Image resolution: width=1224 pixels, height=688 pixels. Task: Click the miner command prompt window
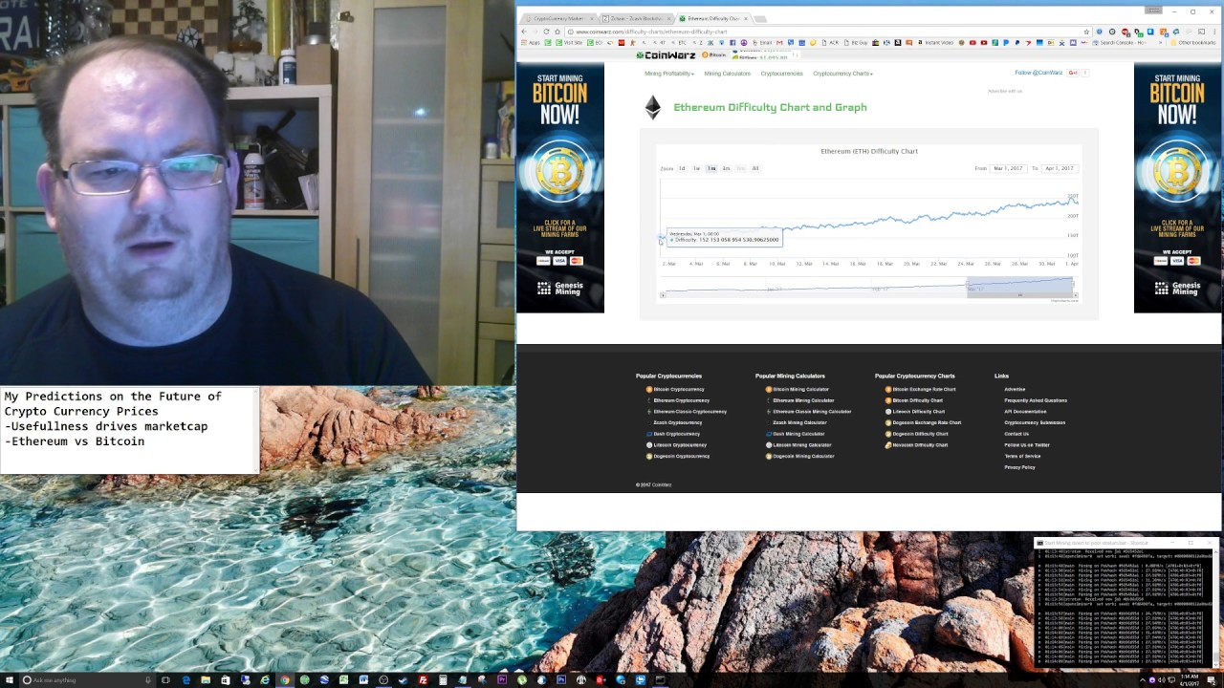point(1128,604)
